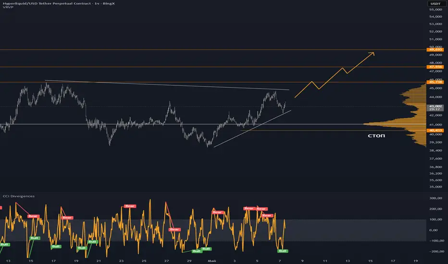Viewport: 448px width, 264px height.
Task: Click date 21 on the time axis
Action: click(x=99, y=261)
